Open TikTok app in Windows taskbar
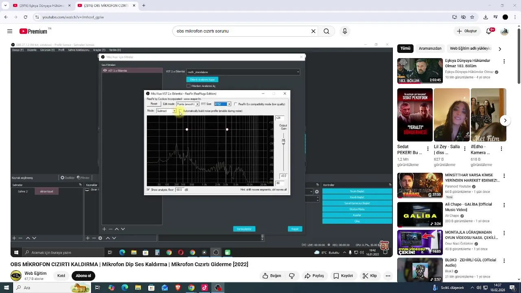521x293 pixels. [205, 288]
